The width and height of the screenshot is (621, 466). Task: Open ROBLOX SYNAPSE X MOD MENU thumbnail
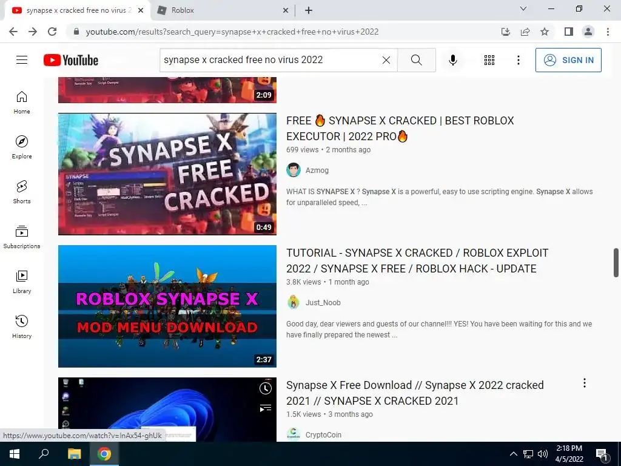[x=167, y=306]
